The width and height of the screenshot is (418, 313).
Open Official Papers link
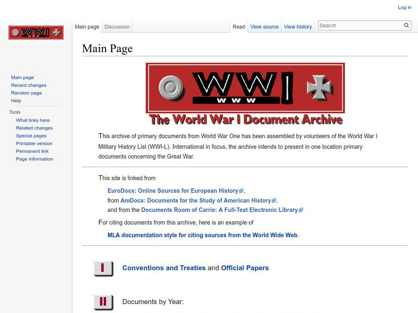[x=245, y=268]
